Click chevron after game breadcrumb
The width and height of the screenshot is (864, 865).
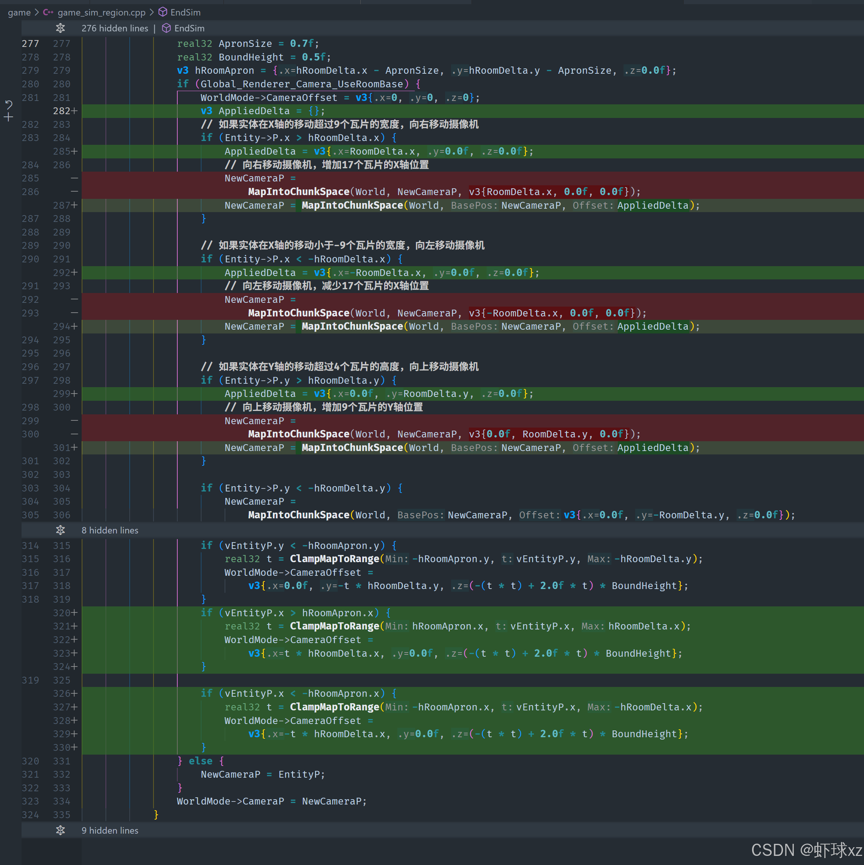pos(37,12)
